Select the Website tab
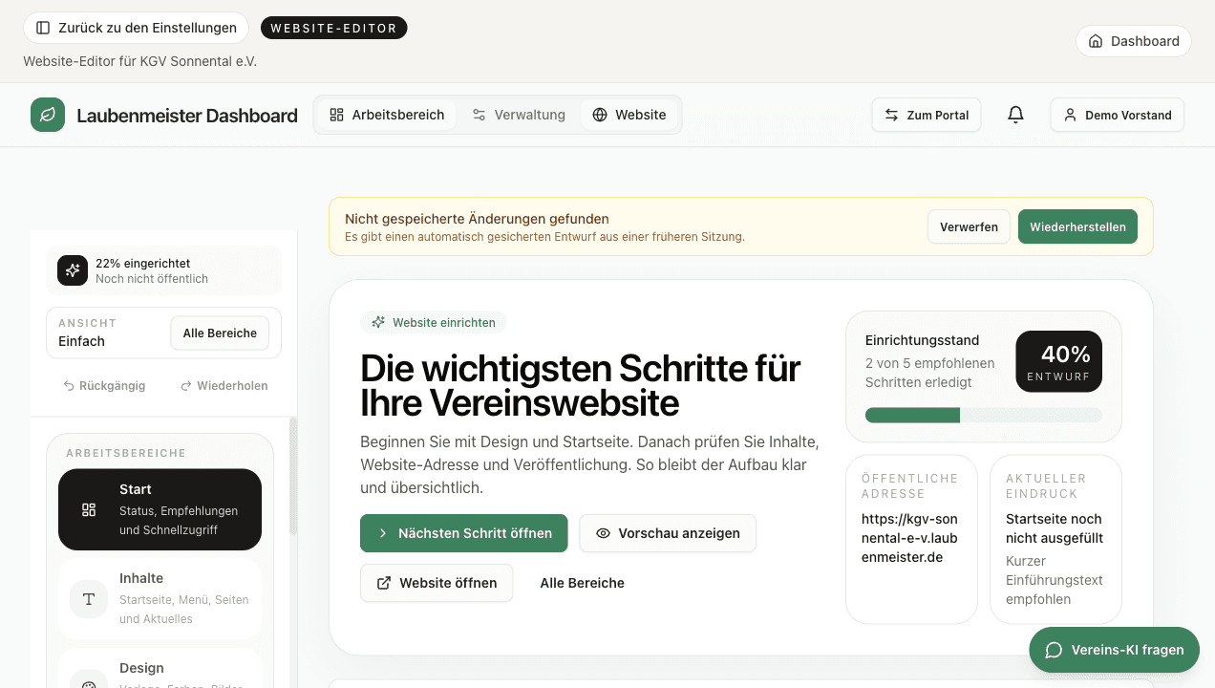Screen dimensions: 1215x688 (629, 115)
